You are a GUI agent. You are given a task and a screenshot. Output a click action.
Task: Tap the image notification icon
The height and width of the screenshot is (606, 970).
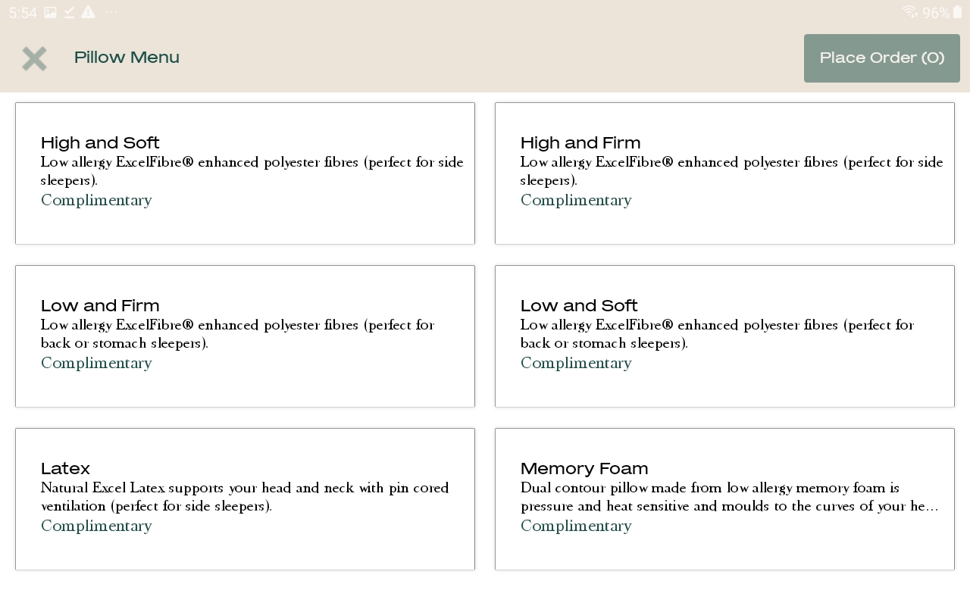click(x=50, y=12)
